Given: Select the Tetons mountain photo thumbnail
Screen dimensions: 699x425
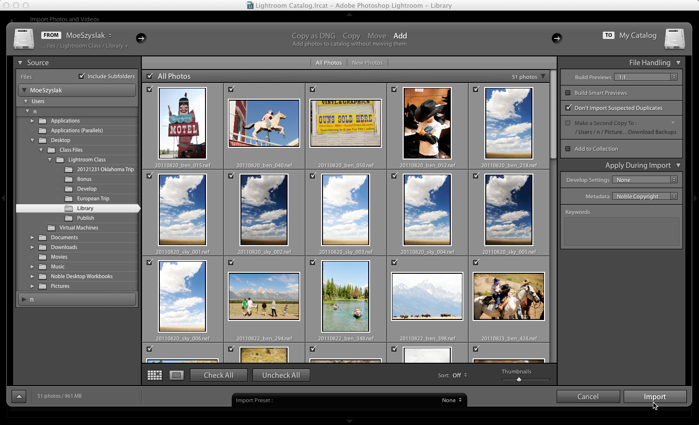Looking at the screenshot, I should [x=427, y=296].
